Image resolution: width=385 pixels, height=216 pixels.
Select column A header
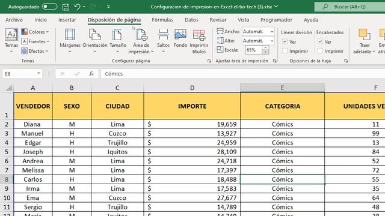coord(33,88)
